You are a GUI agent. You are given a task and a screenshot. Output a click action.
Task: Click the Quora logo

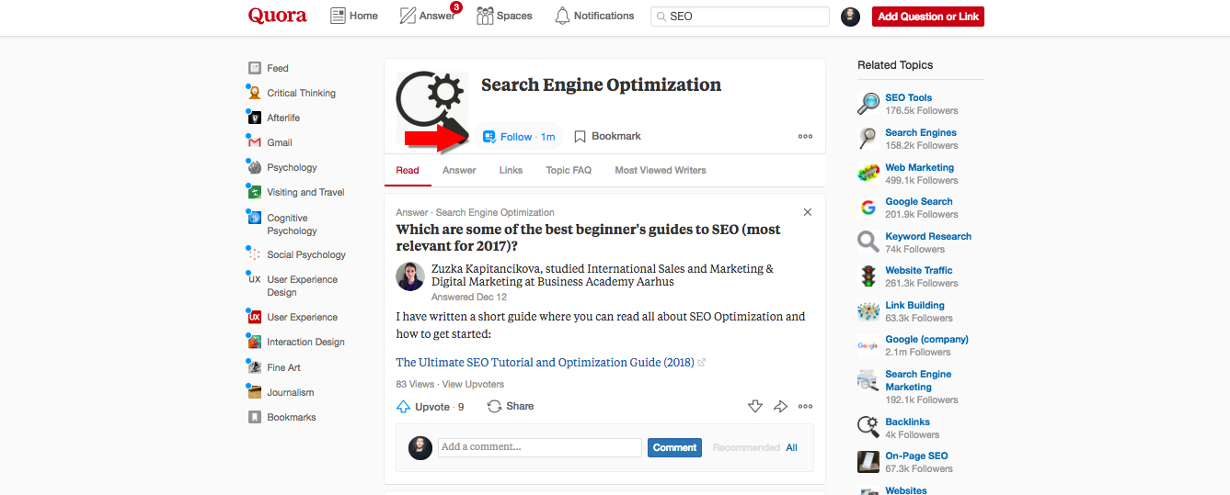click(x=277, y=16)
